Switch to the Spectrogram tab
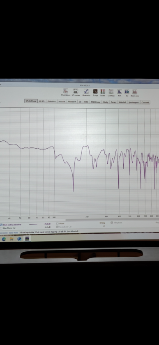The height and width of the screenshot is (345, 159). 134,102
